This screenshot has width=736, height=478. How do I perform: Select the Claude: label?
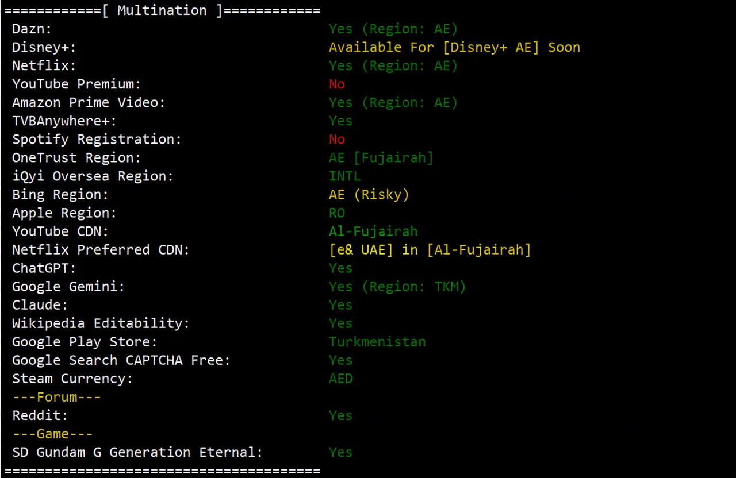(40, 304)
